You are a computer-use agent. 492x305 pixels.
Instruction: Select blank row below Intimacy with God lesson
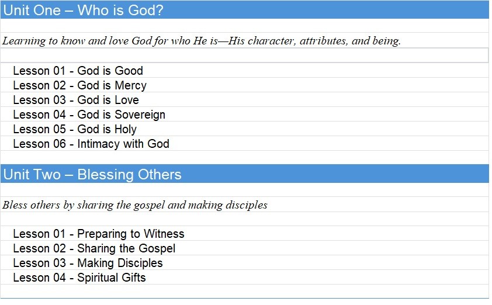[244, 157]
